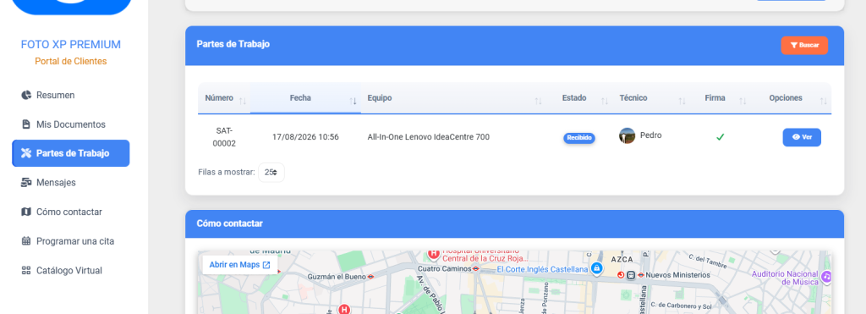The height and width of the screenshot is (314, 866).
Task: Open the Filas a mostrar dropdown
Action: click(271, 172)
